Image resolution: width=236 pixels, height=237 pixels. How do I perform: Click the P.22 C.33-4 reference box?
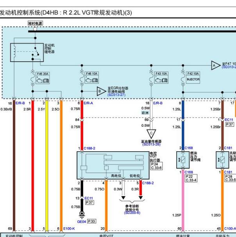point(191,178)
